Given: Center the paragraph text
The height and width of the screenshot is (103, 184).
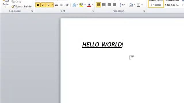Looking at the screenshot, I should point(104,5).
